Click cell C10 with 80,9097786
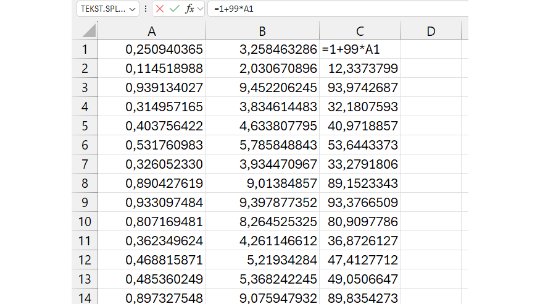The height and width of the screenshot is (304, 540). pos(360,221)
